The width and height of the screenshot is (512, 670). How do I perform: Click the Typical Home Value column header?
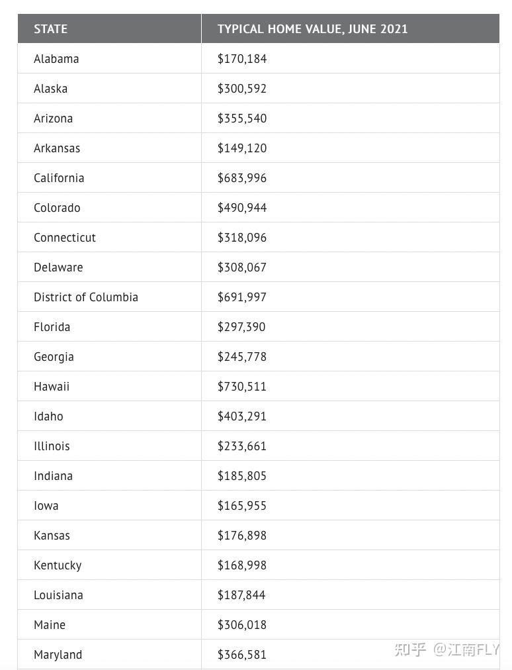point(312,29)
